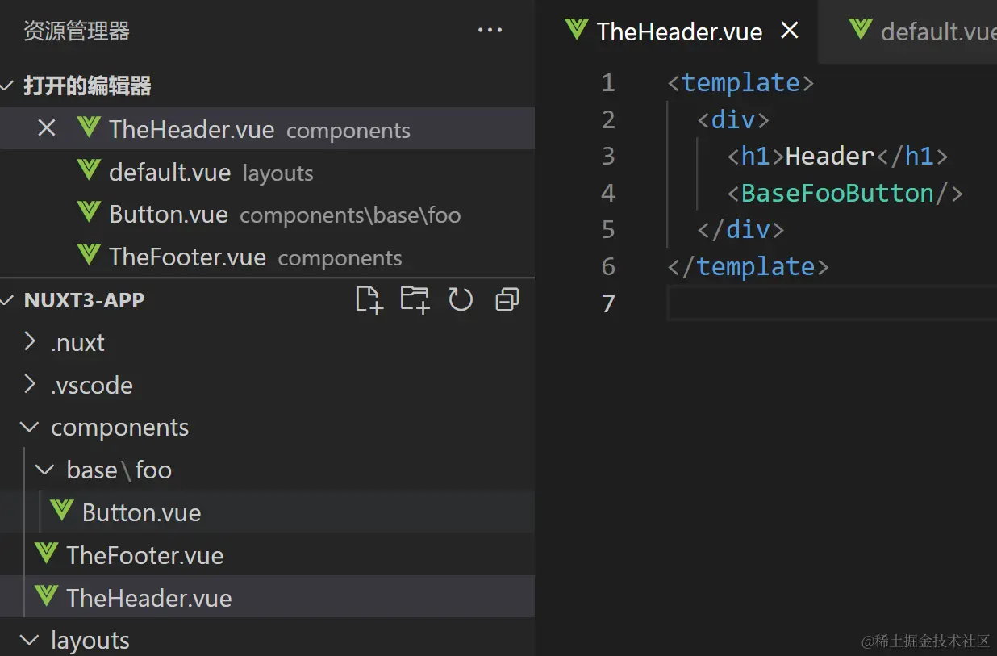Open Button.vue components\base\foo from open editors
This screenshot has height=656, width=997.
tap(267, 214)
